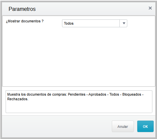Confirm parameters with the OK button

[x=145, y=127]
